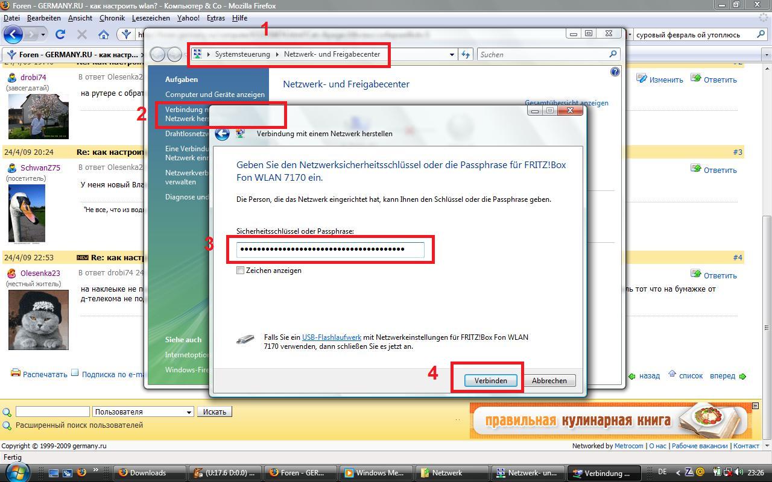
Task: Open the Bearbeiten menu
Action: coord(43,18)
